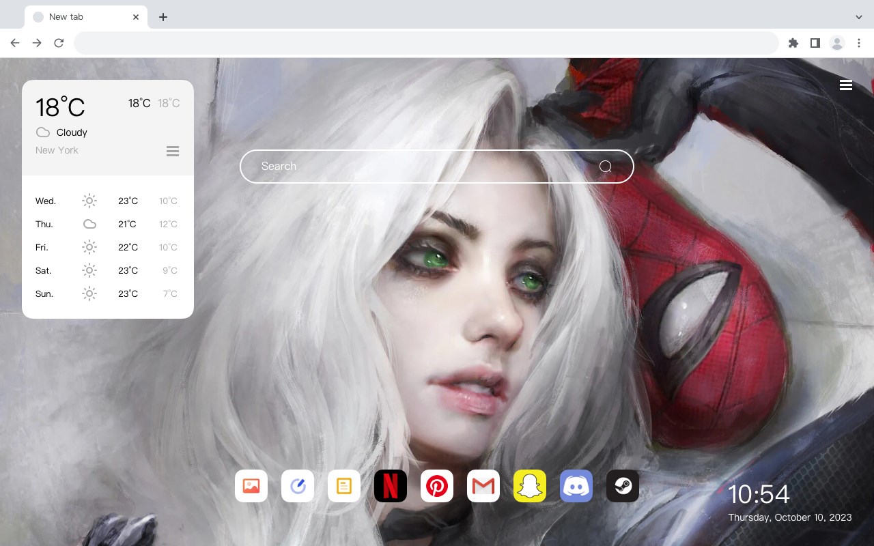This screenshot has width=874, height=546.
Task: Click the 10:54 clock display
Action: 759,494
